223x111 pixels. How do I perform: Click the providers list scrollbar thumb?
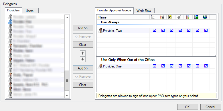pos(67,81)
